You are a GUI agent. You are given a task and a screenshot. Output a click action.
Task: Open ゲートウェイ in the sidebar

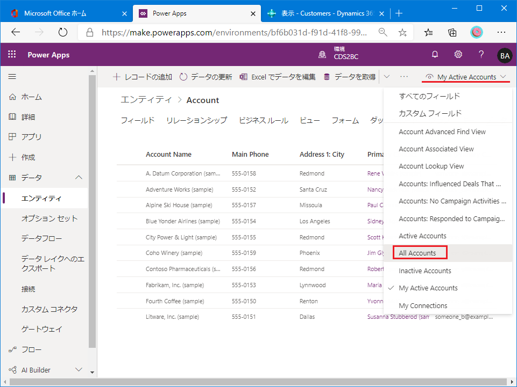click(x=41, y=329)
